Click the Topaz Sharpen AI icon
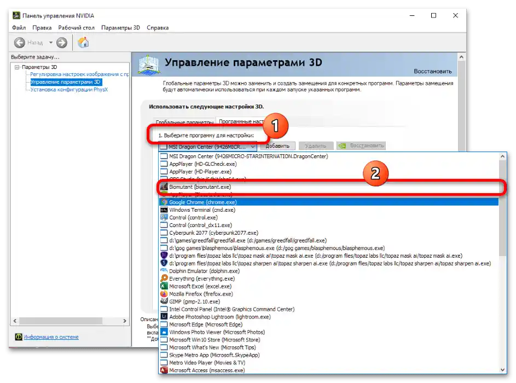516x383 pixels. [164, 263]
